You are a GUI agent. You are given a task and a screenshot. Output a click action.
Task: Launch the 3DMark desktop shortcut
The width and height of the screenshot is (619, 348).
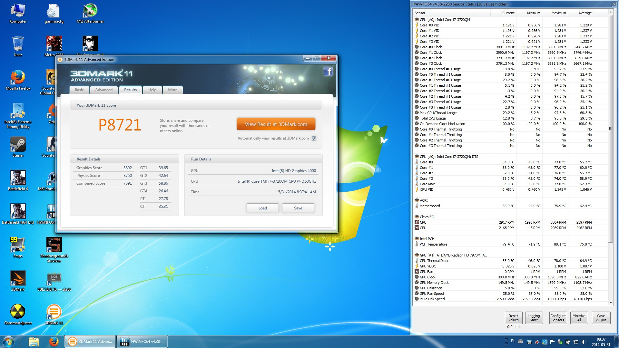tap(18, 282)
